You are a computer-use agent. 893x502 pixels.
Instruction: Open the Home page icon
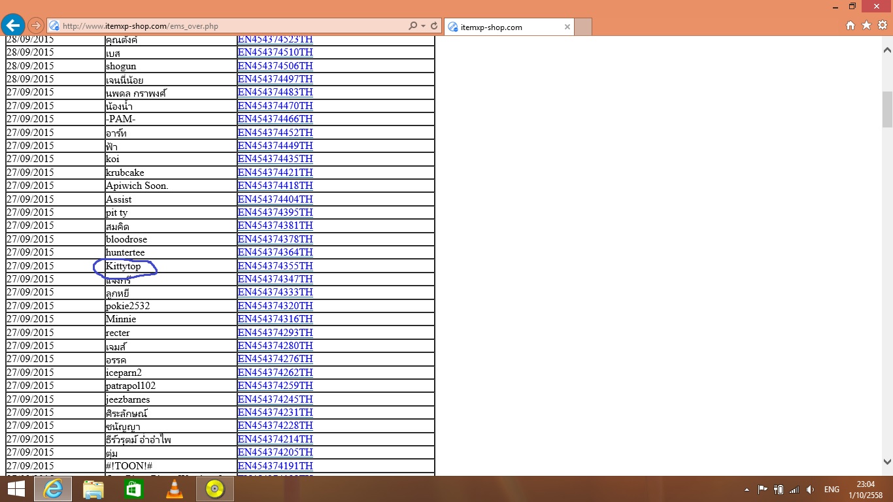pos(851,25)
